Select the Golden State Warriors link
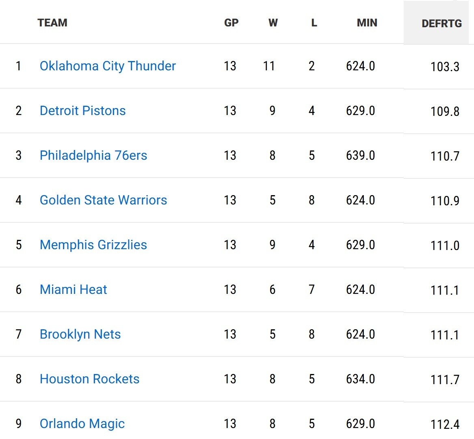Screen dimensions: 474x439 click(x=103, y=200)
